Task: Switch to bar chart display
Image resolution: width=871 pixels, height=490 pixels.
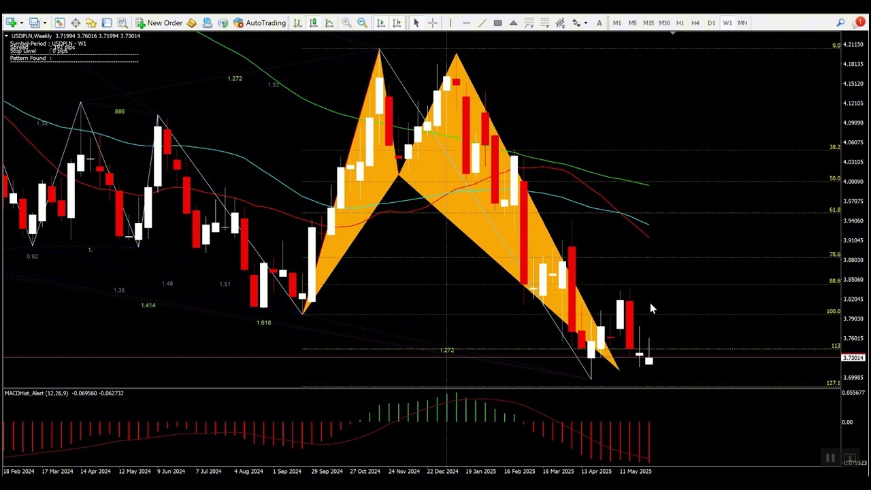Action: (x=297, y=23)
